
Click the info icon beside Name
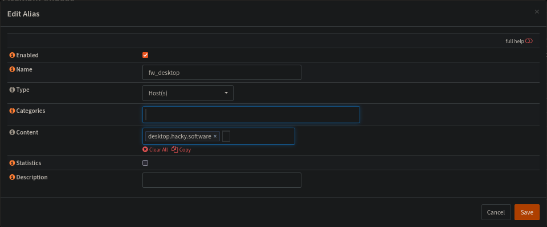12,70
